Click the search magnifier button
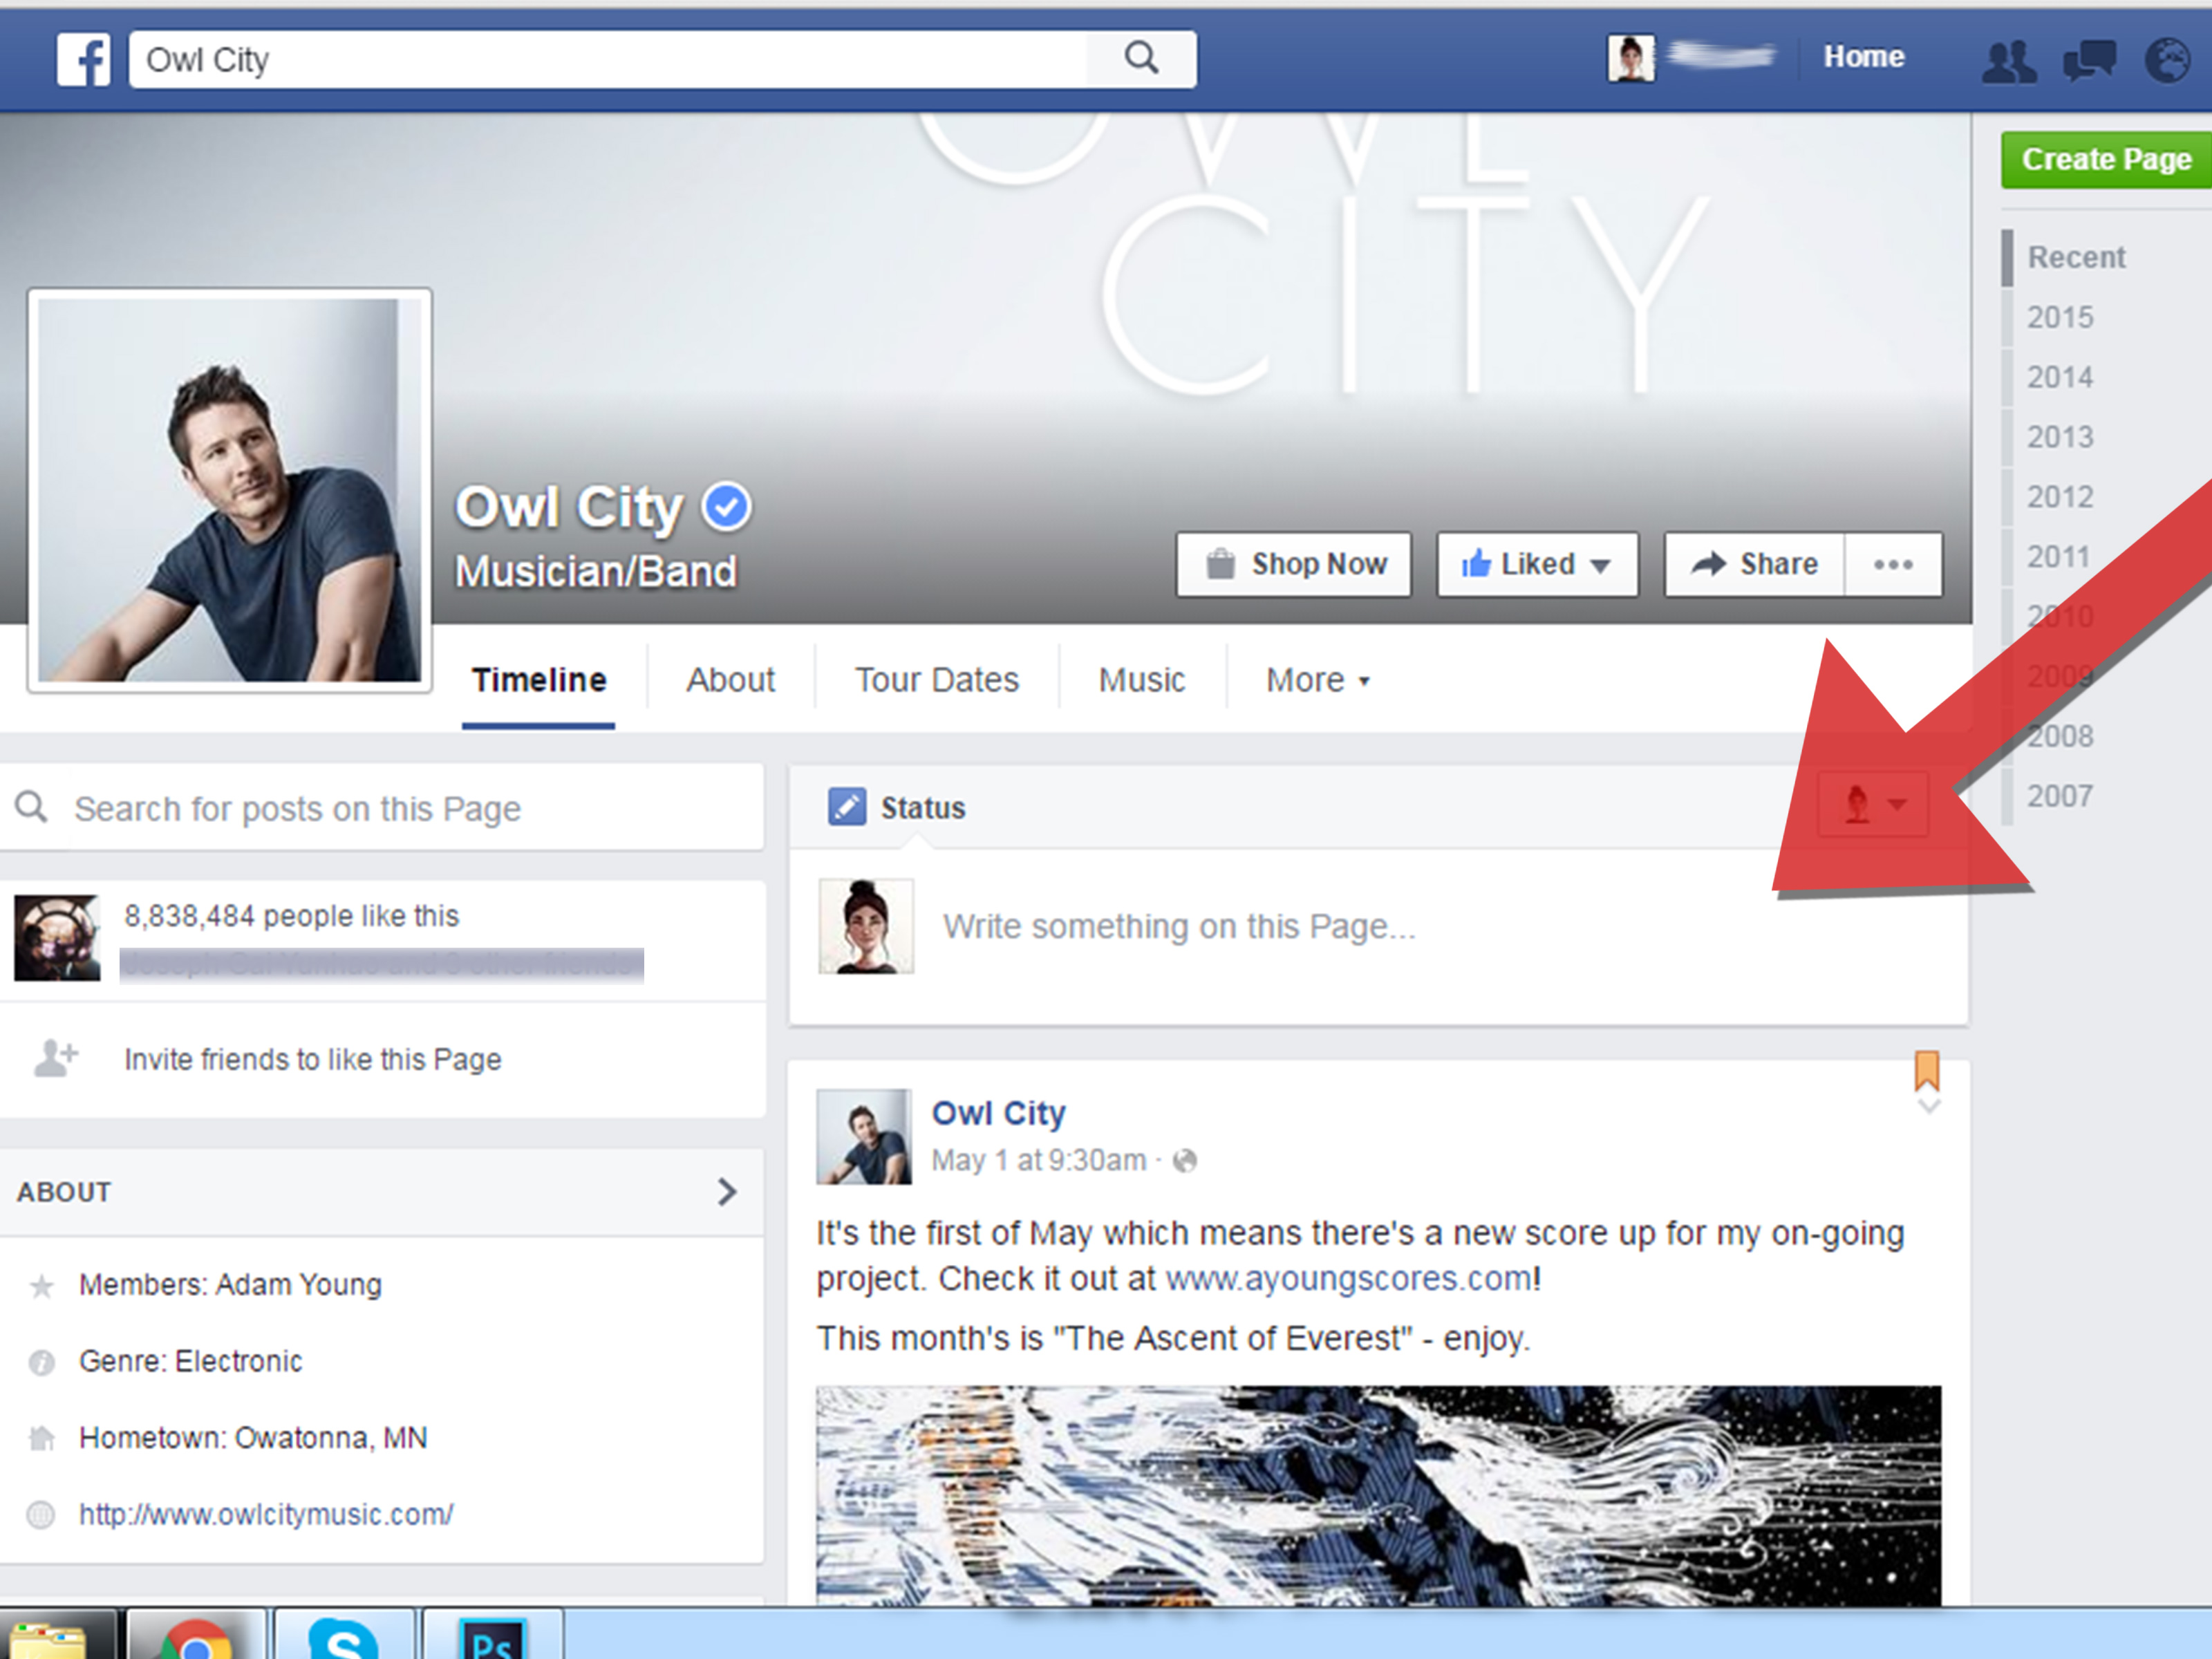 [1141, 58]
